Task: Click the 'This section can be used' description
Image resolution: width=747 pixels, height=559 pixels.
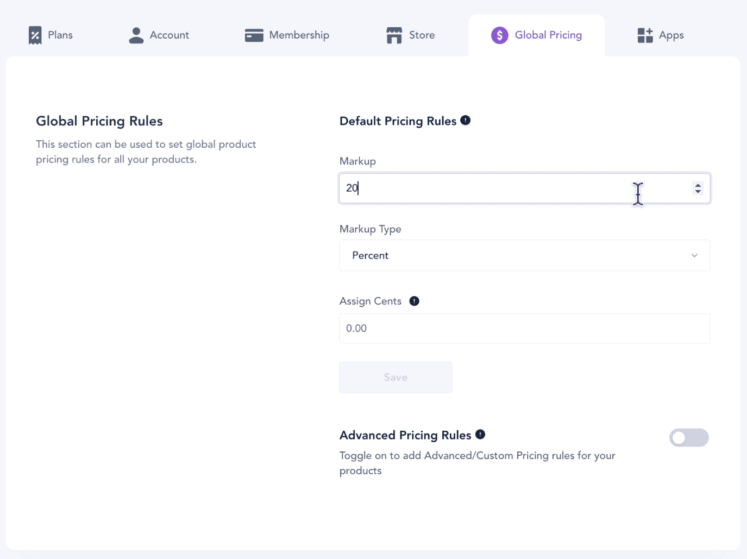Action: [146, 152]
